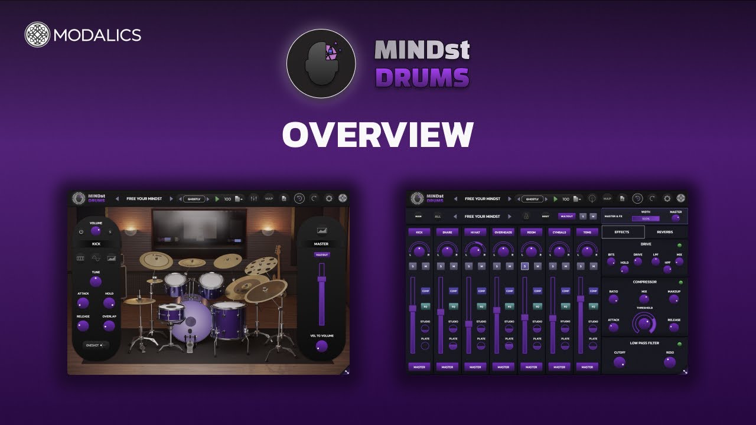Screen dimensions: 756x425
Task: Click graph icon above MASTER label
Action: [322, 230]
